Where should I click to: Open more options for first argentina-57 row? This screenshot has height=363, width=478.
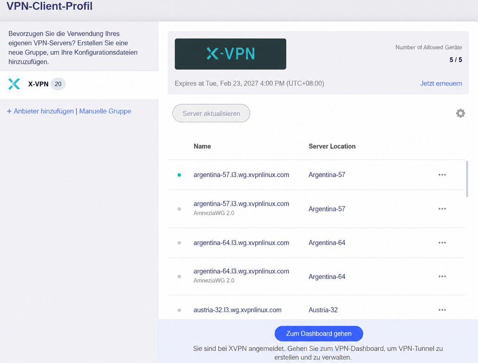[x=442, y=175]
